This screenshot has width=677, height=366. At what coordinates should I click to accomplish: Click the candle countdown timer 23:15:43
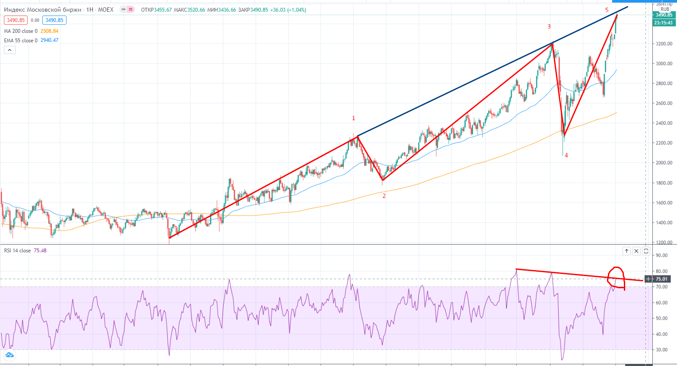tap(663, 23)
